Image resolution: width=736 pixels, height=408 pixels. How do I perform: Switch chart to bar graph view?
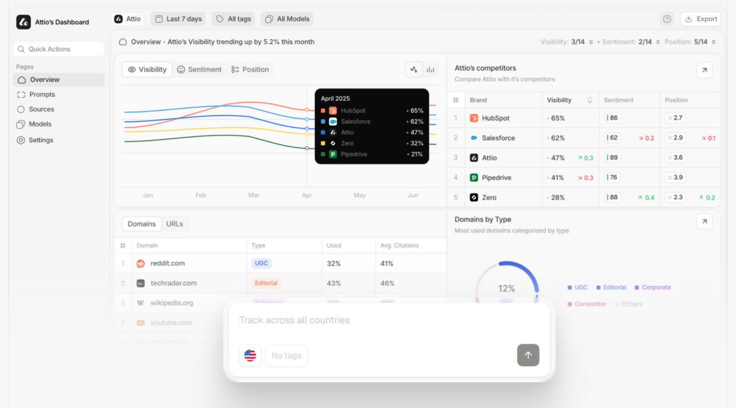(430, 69)
